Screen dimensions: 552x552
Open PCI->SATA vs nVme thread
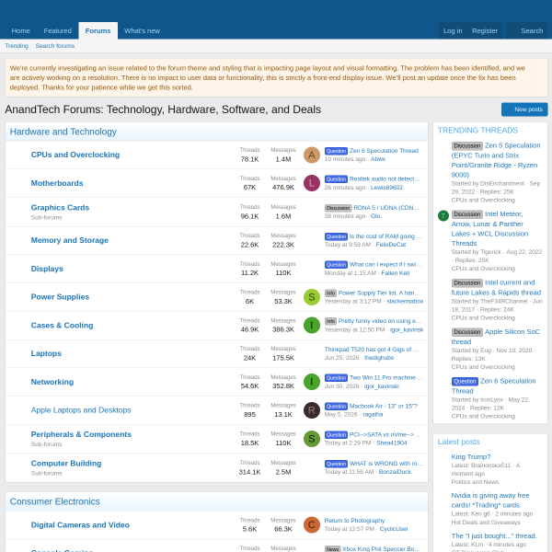(x=385, y=435)
